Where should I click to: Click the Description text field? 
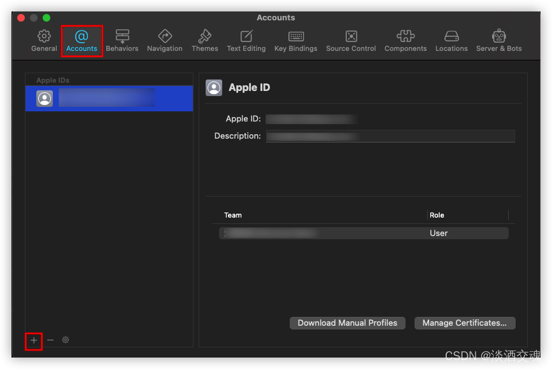[x=390, y=136]
